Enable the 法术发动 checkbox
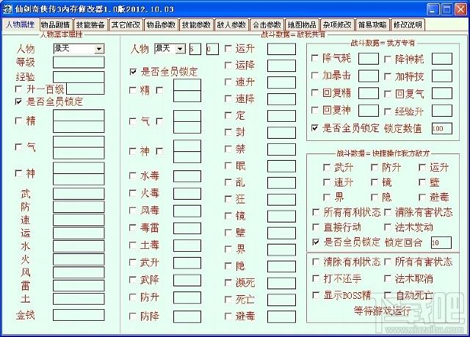 (x=388, y=227)
